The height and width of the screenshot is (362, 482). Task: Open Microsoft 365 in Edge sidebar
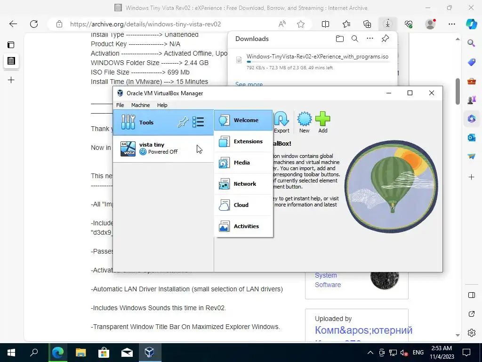[x=471, y=118]
